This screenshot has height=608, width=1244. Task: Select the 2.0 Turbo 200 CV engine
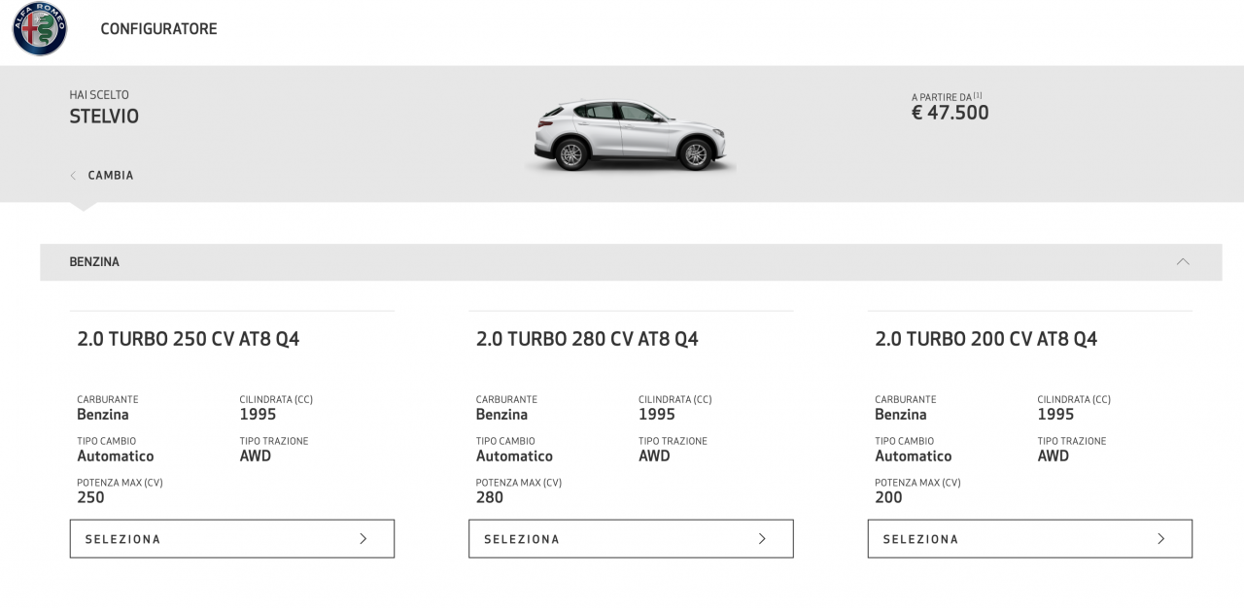click(1030, 539)
